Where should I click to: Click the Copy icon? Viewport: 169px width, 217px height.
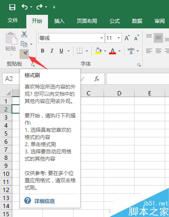click(24, 44)
